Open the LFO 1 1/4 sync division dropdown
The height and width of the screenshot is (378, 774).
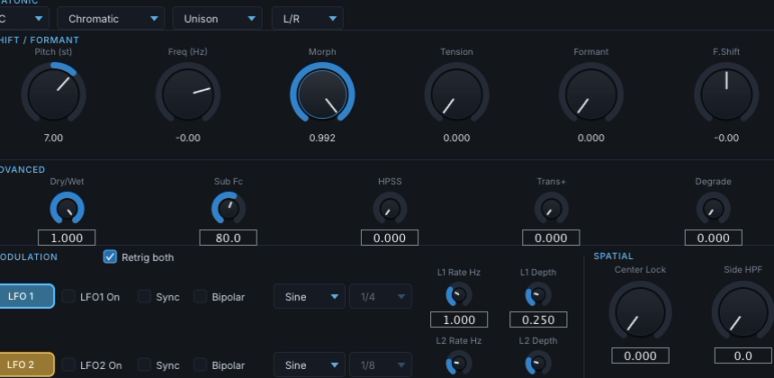[380, 297]
